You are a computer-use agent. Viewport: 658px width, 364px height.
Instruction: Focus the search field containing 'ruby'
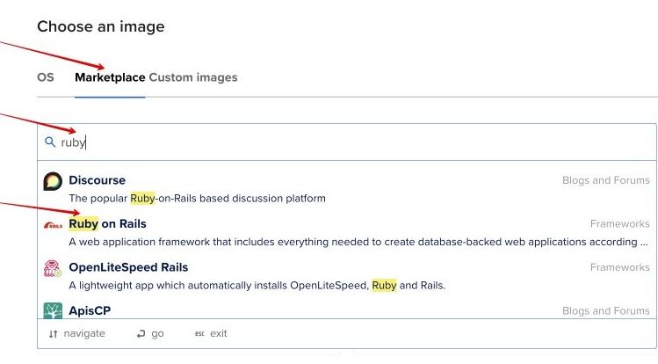click(351, 142)
